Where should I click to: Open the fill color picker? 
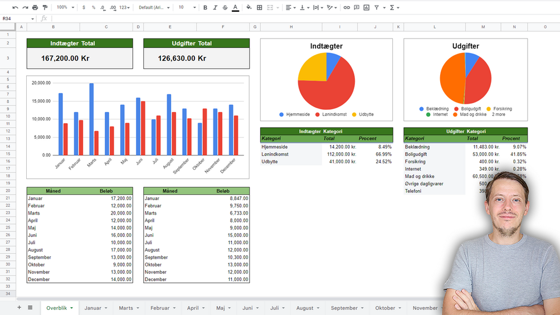point(249,7)
